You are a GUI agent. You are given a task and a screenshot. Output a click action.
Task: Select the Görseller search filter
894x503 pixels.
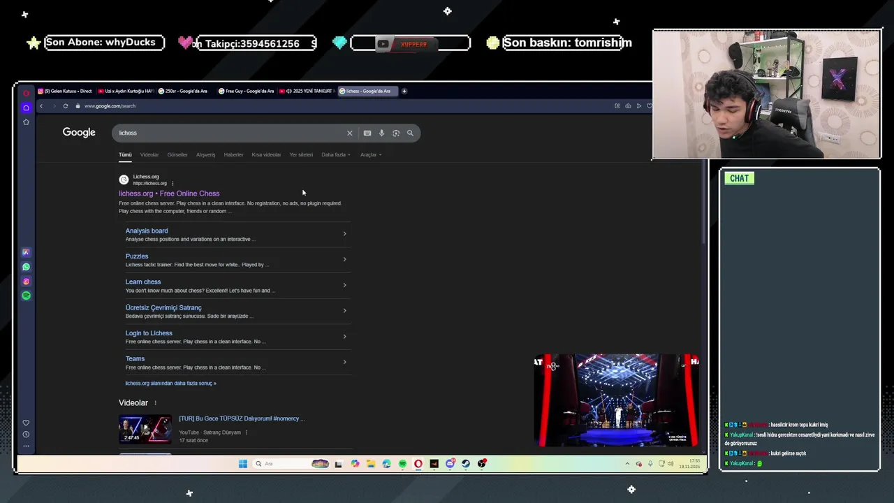[x=177, y=154]
